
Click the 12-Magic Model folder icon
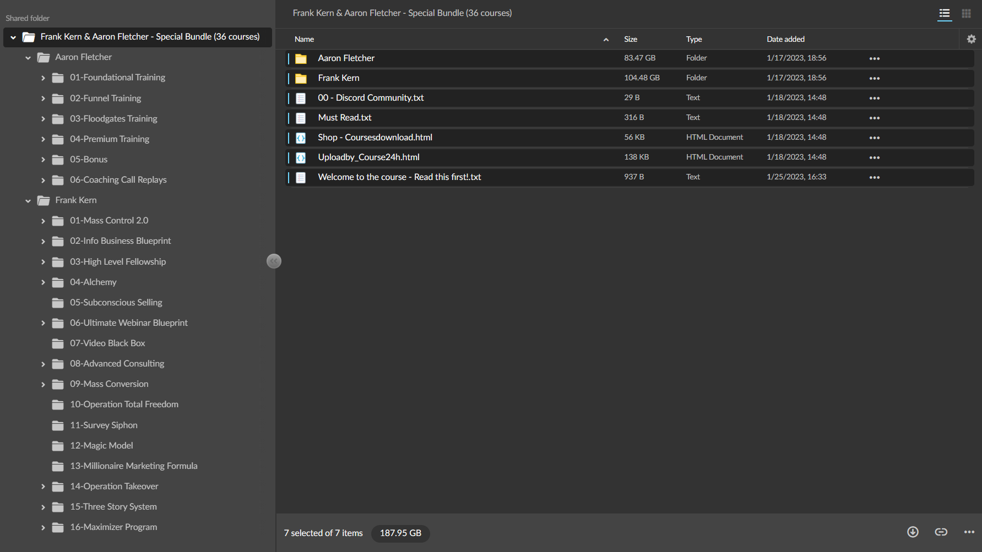[58, 446]
